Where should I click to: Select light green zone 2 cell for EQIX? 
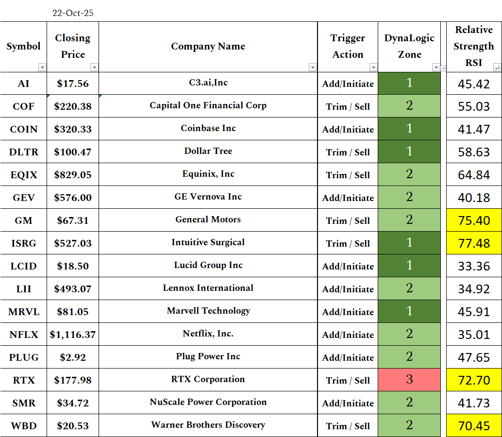409,174
